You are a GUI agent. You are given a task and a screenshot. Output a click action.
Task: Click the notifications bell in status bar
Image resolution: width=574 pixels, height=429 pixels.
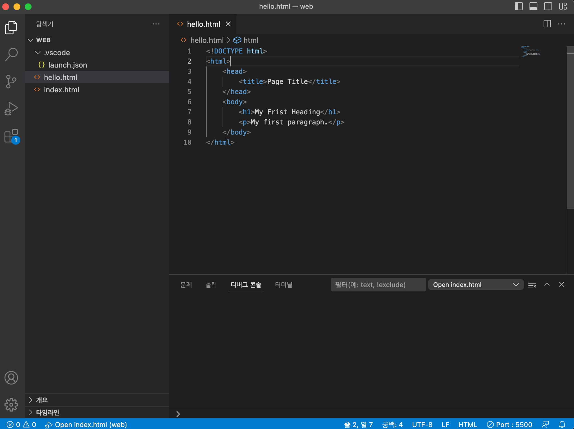562,424
